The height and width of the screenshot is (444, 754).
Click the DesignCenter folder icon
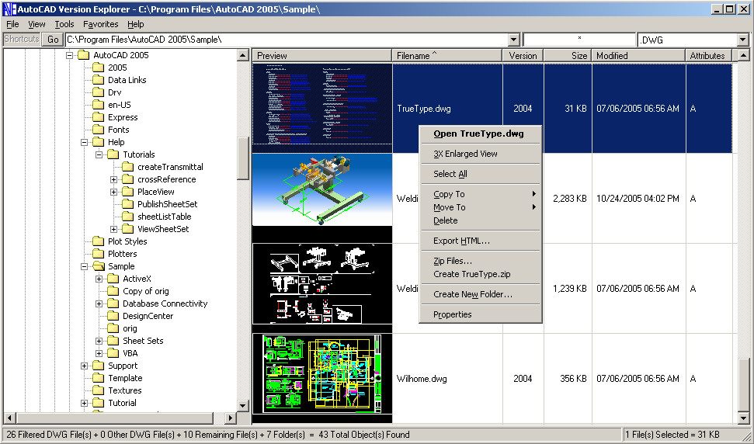pos(113,316)
